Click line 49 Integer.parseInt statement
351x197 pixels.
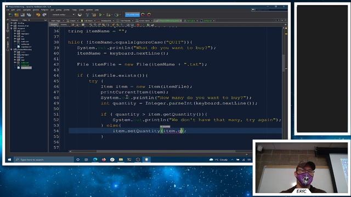179,103
